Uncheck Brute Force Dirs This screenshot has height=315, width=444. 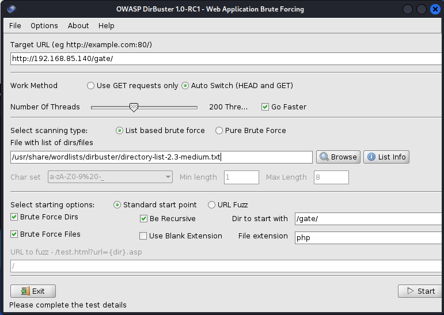[x=14, y=217]
